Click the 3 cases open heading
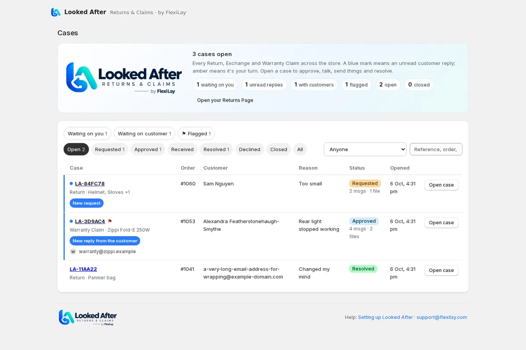Viewport: 526px width, 350px height. click(212, 54)
